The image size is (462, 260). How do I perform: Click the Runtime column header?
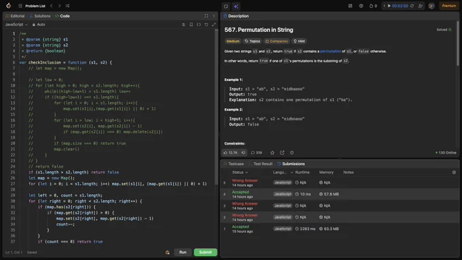pyautogui.click(x=302, y=172)
